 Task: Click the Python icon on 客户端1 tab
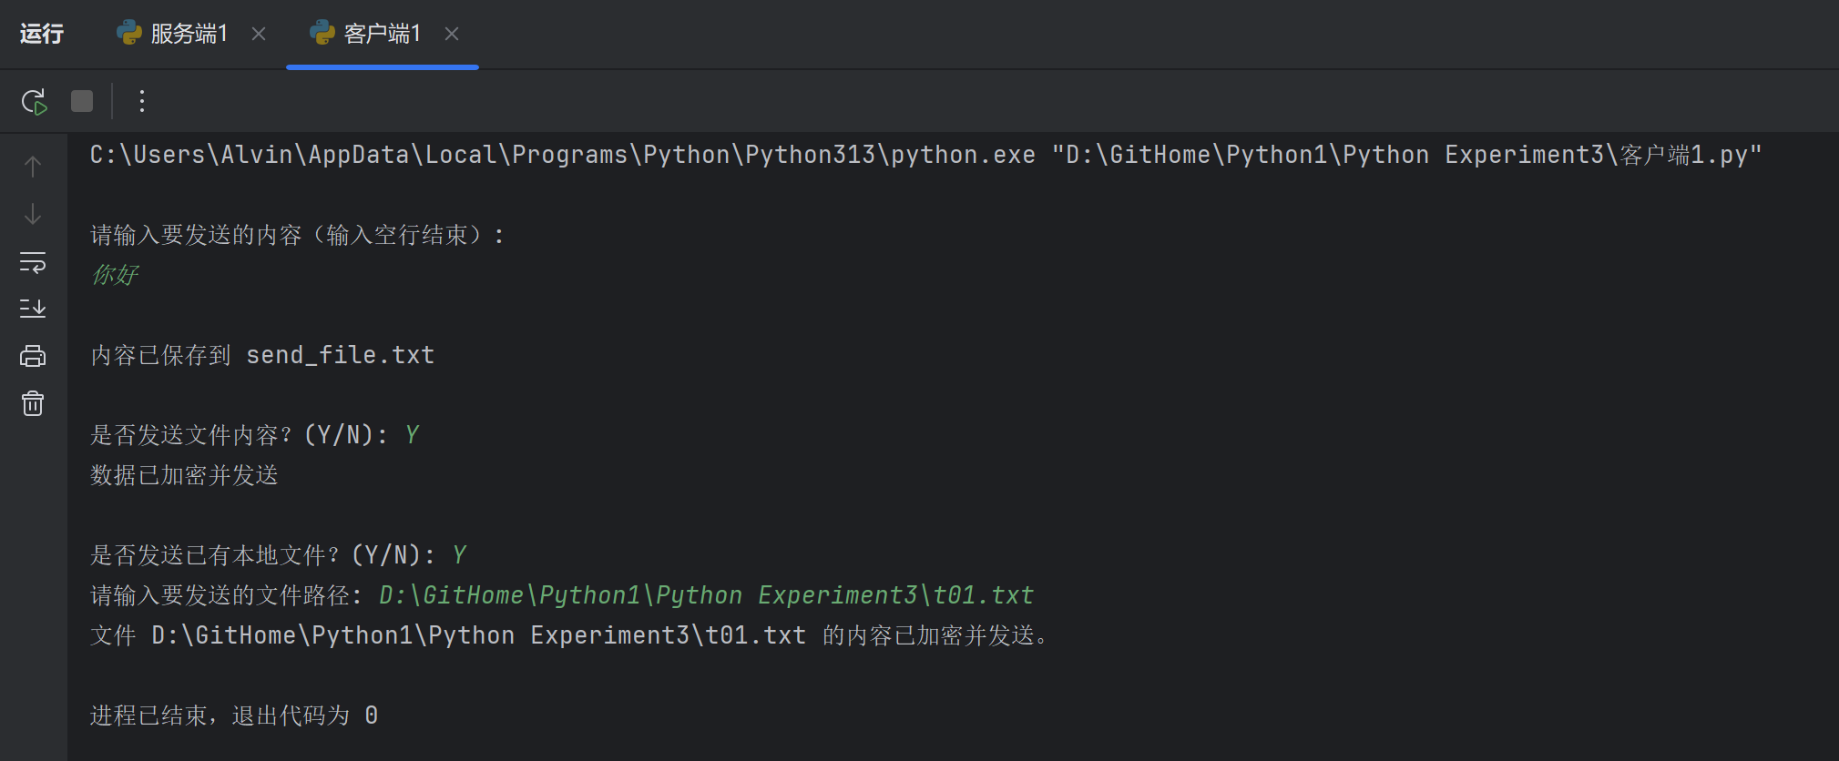pyautogui.click(x=322, y=33)
